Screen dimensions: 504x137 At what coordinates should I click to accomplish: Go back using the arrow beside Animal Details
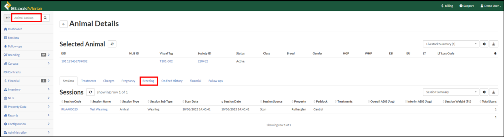[63, 24]
